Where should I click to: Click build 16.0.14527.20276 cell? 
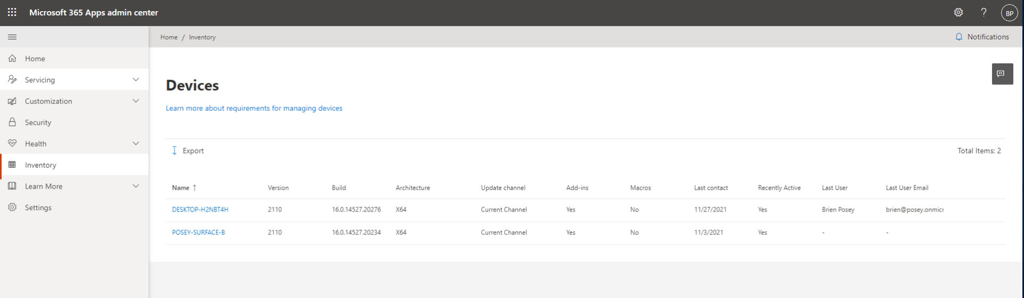(x=356, y=210)
